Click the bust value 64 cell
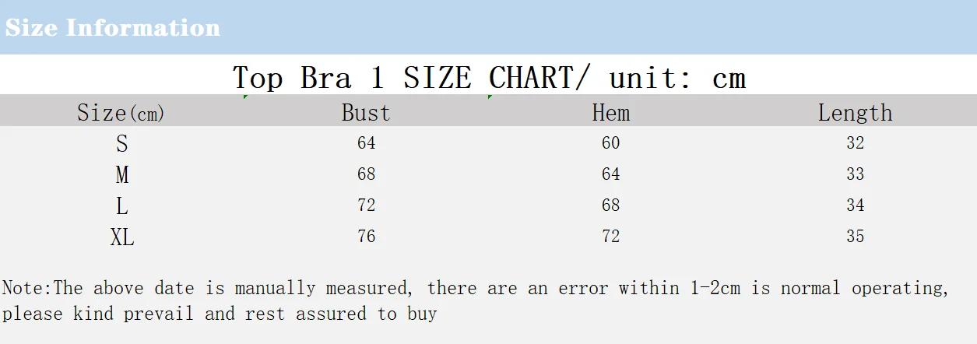Viewport: 977px width, 344px height. [x=367, y=143]
